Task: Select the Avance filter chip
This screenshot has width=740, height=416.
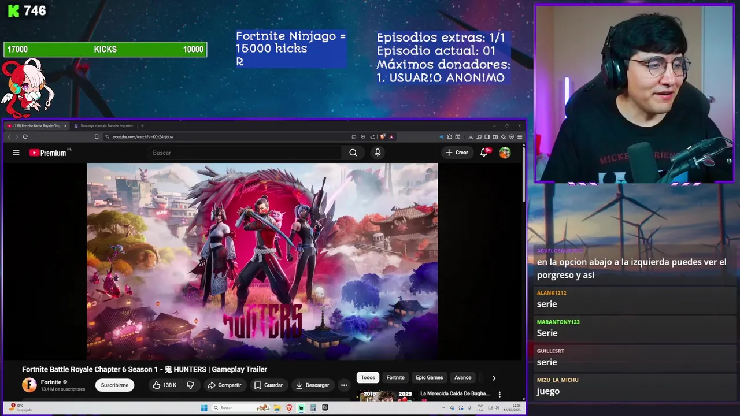Action: coord(462,377)
